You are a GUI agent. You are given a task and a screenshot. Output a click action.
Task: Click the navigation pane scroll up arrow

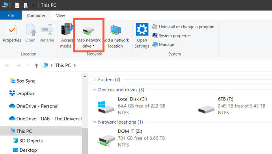85,76
